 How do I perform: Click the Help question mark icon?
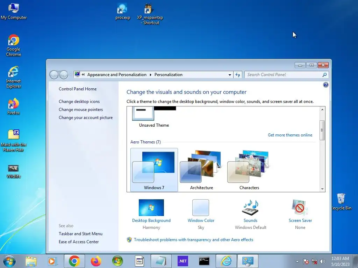325,85
